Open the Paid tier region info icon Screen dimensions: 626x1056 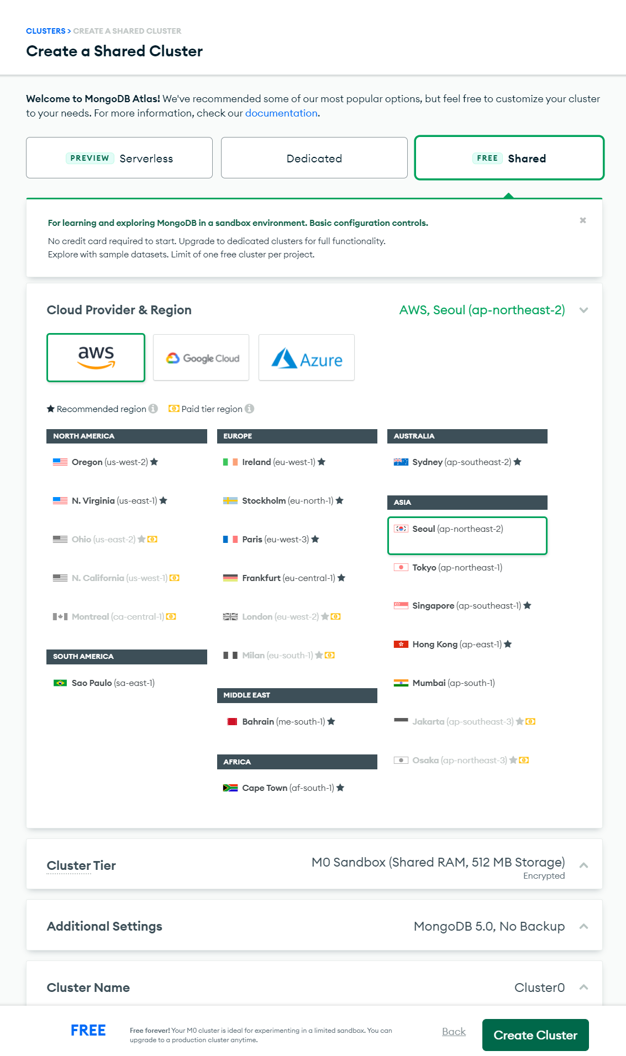pyautogui.click(x=249, y=409)
